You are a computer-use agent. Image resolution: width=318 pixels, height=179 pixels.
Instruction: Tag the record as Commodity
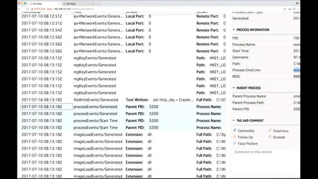pyautogui.click(x=243, y=131)
